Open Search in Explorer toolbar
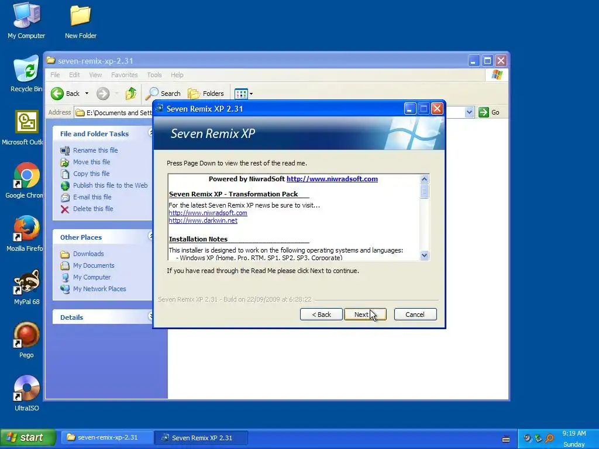Screen dimensions: 599x449 tap(163, 94)
